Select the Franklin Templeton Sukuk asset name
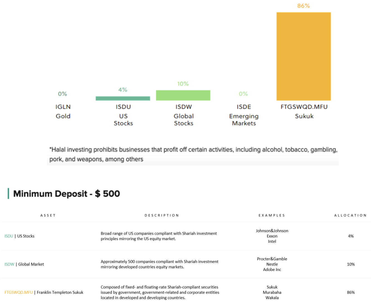The image size is (371, 306). (60, 292)
